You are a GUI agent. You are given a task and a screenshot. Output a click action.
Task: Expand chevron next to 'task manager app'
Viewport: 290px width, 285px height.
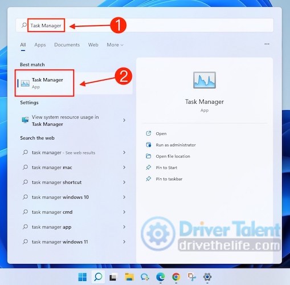click(x=124, y=227)
